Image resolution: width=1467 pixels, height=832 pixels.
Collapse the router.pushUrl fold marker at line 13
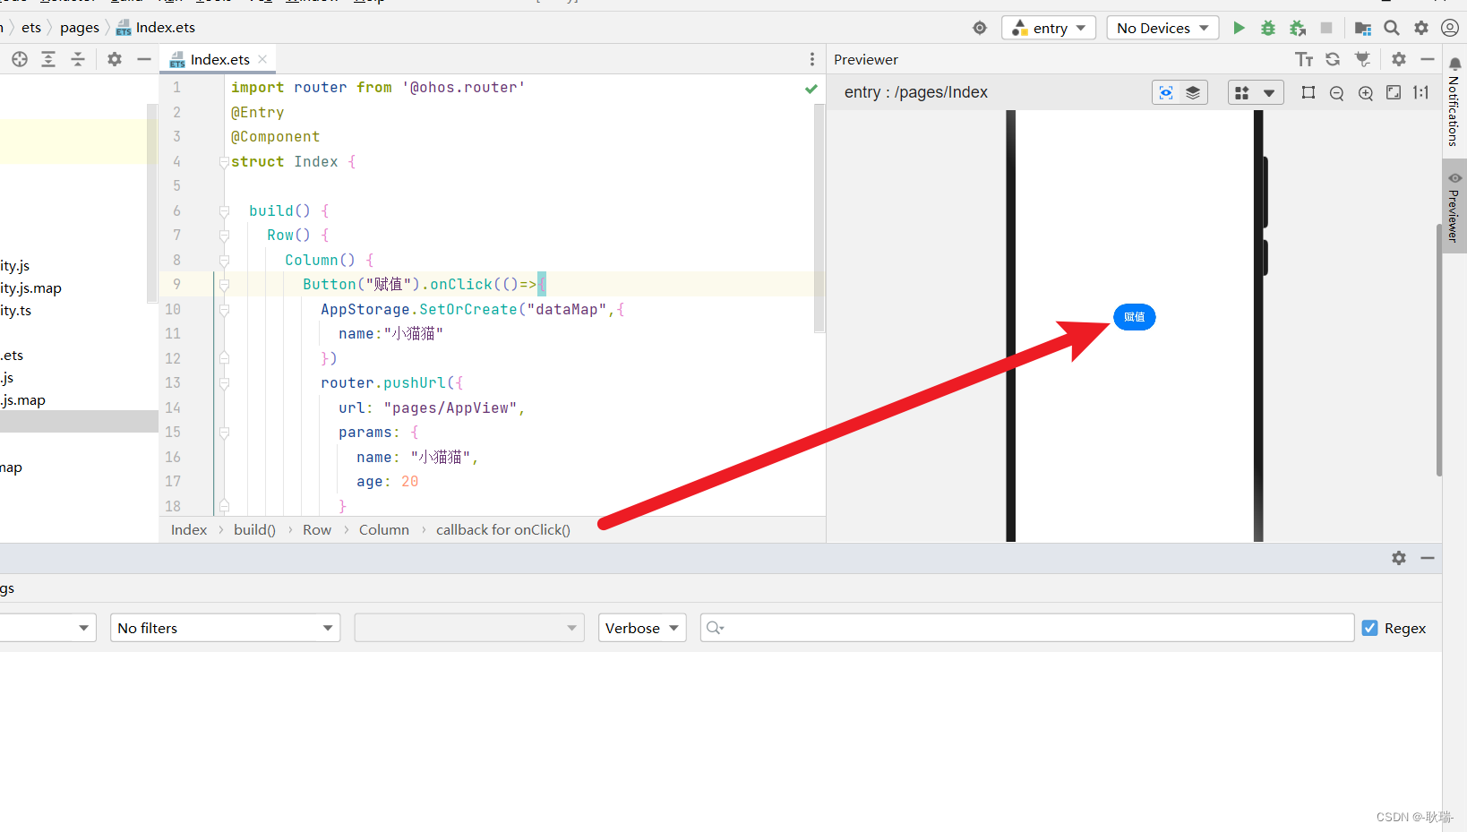(224, 383)
